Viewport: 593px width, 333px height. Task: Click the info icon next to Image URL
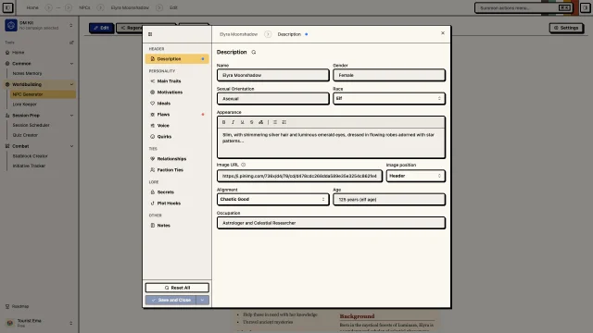tap(243, 165)
